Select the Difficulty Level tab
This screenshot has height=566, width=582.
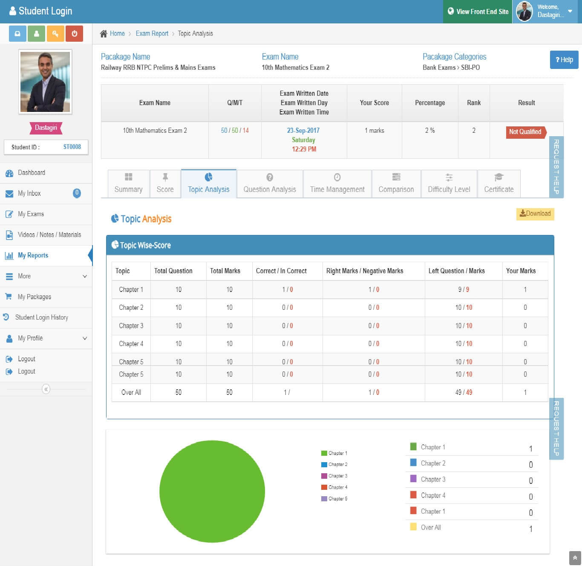[x=449, y=184]
